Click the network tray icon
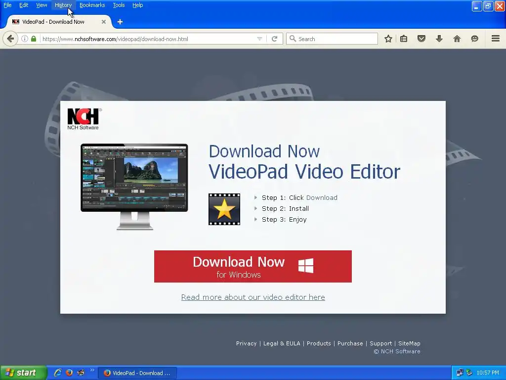This screenshot has height=380, width=506. (x=460, y=373)
